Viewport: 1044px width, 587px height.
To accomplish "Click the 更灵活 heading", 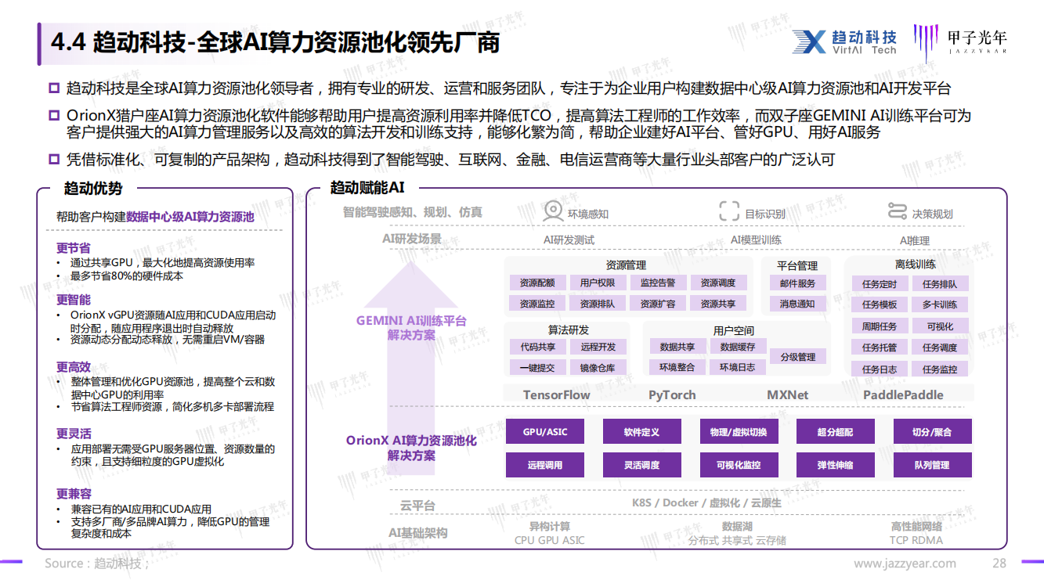I will (x=74, y=434).
